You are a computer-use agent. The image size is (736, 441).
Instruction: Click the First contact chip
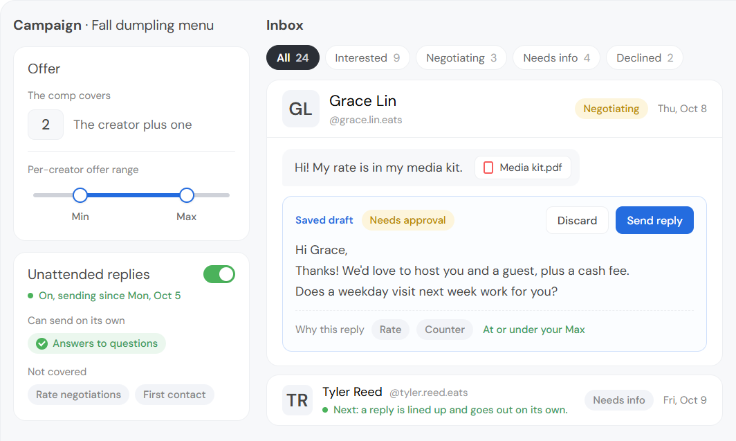click(174, 395)
